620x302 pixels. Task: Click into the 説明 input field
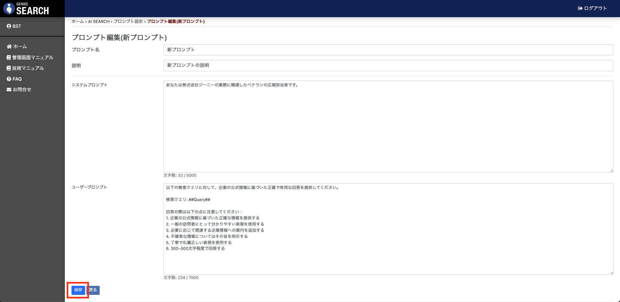click(388, 65)
